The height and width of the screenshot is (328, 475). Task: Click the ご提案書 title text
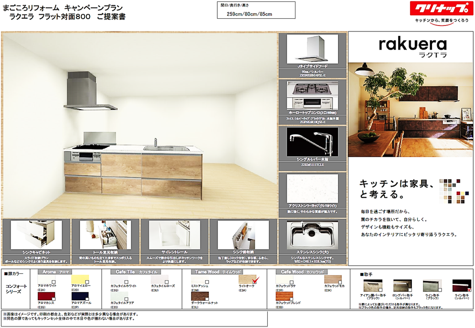click(111, 16)
